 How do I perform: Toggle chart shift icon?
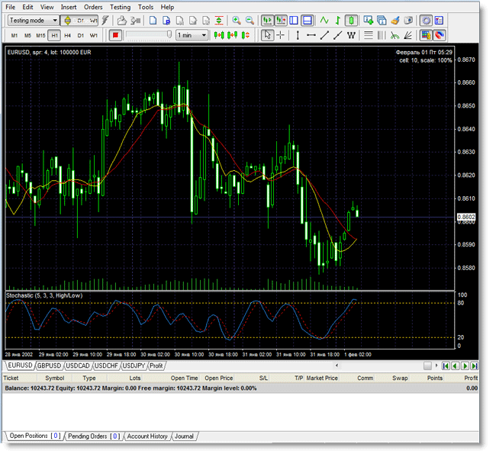point(281,21)
